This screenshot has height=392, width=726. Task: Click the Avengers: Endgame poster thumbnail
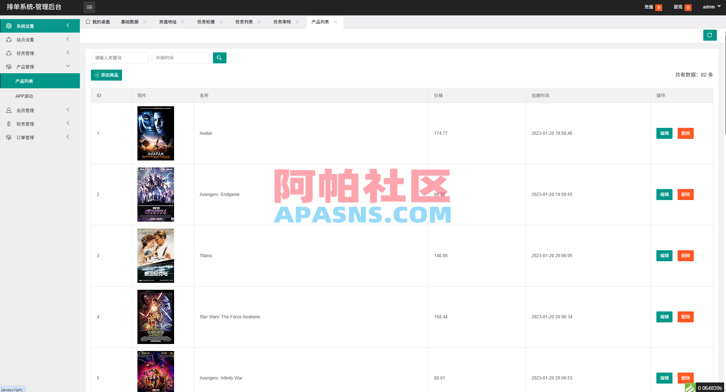[155, 195]
